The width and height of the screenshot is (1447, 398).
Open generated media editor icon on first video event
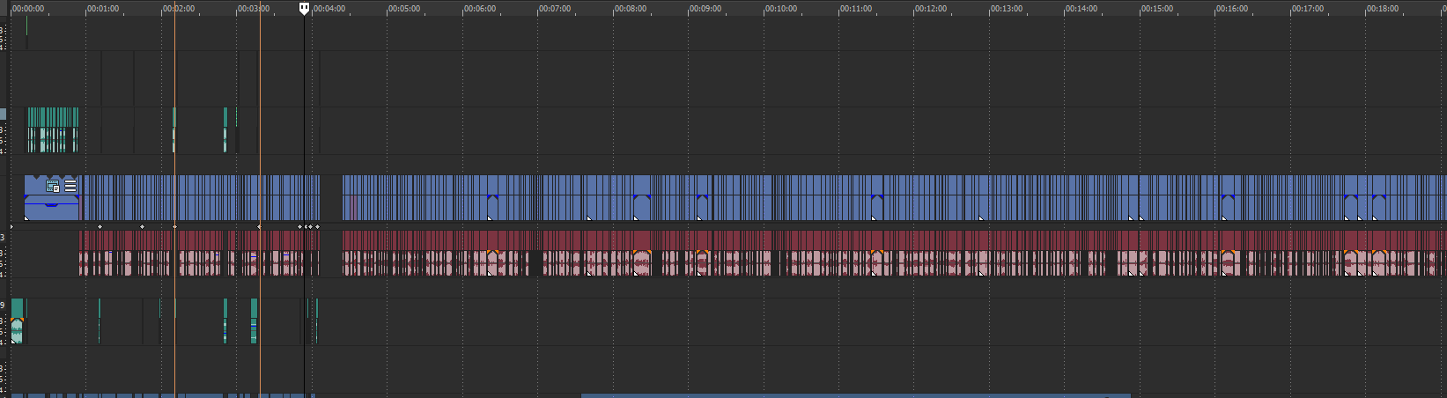[53, 186]
